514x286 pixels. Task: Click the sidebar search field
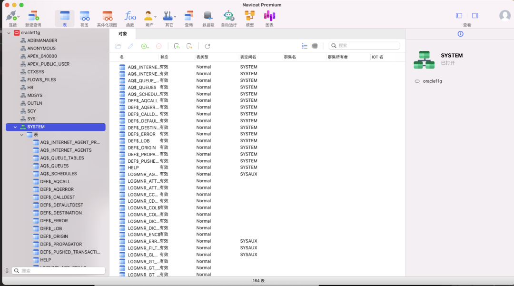pyautogui.click(x=59, y=271)
